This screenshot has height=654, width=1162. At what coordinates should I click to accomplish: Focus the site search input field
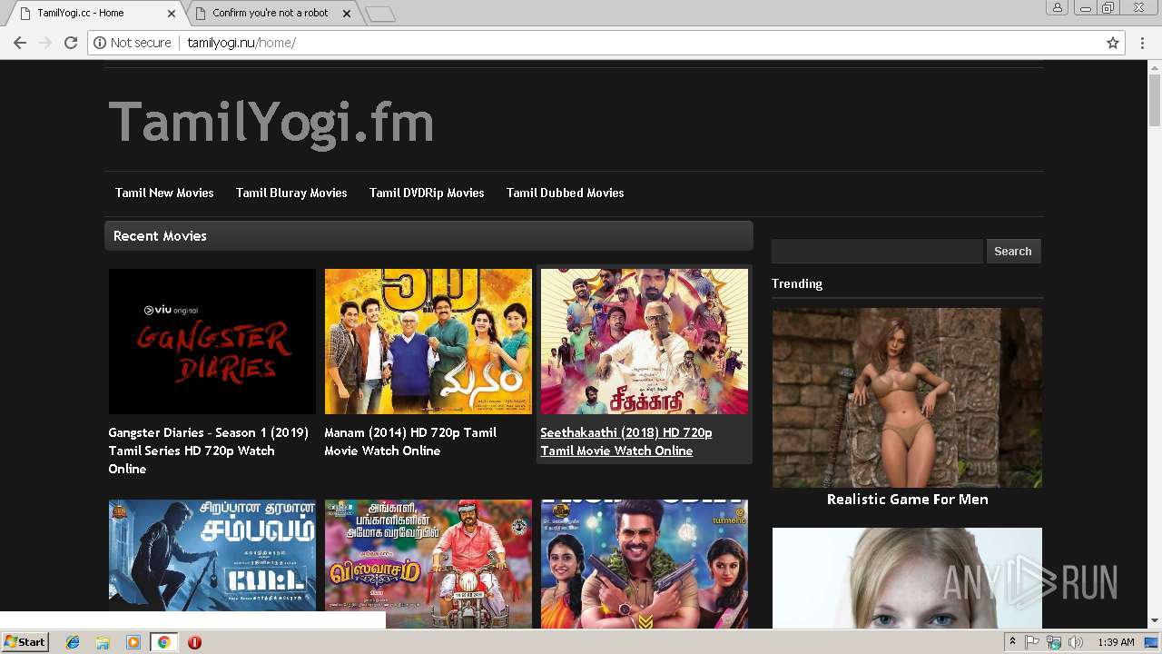pyautogui.click(x=877, y=252)
